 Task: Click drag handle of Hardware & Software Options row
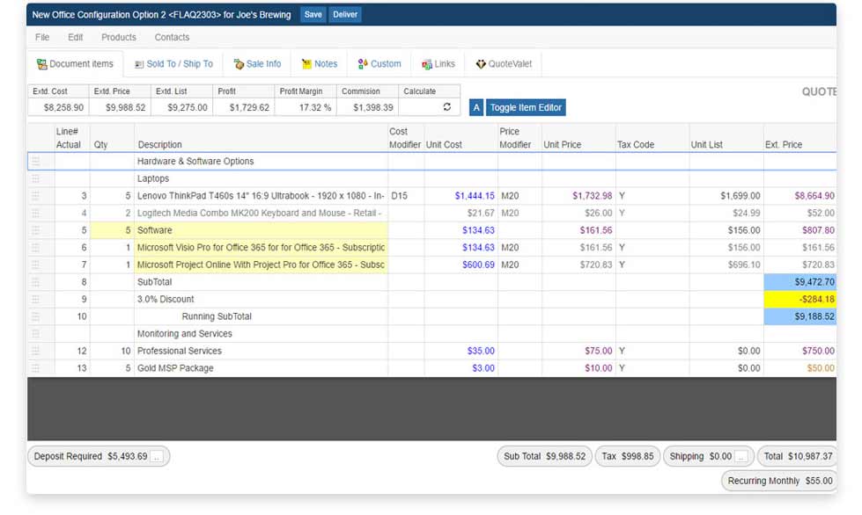point(36,161)
